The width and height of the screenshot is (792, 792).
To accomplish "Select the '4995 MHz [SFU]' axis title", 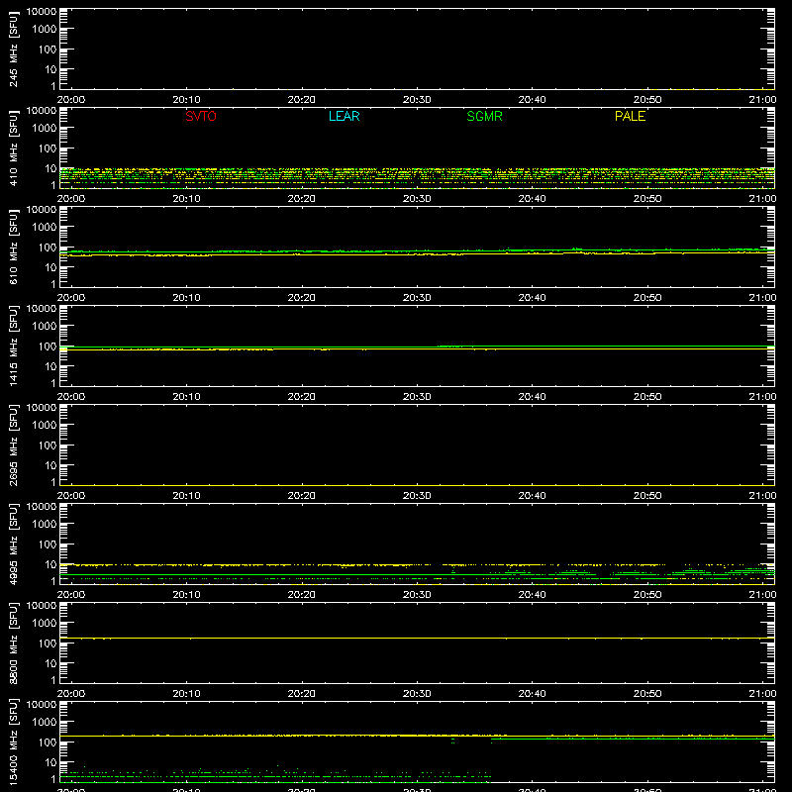I will tap(13, 544).
